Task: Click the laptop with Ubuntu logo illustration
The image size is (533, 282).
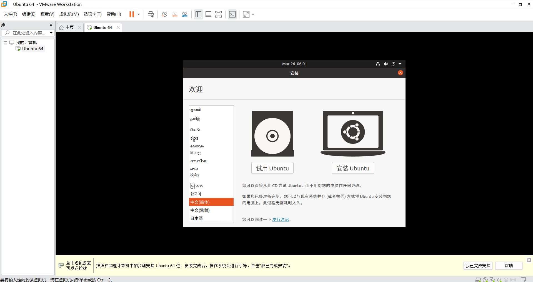Action: point(353,134)
